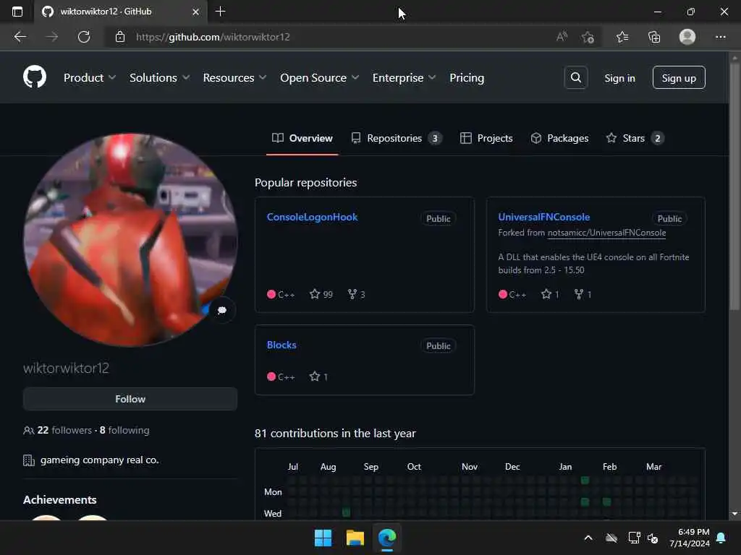Click the status speech bubble on avatar
Image resolution: width=741 pixels, height=555 pixels.
(x=221, y=310)
